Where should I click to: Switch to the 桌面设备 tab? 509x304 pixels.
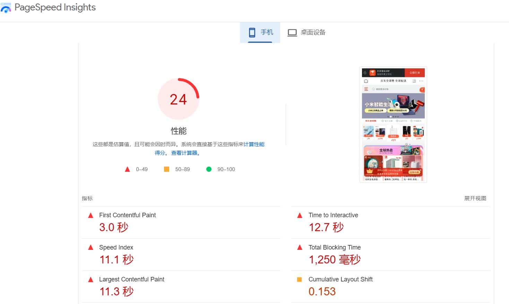pyautogui.click(x=307, y=32)
